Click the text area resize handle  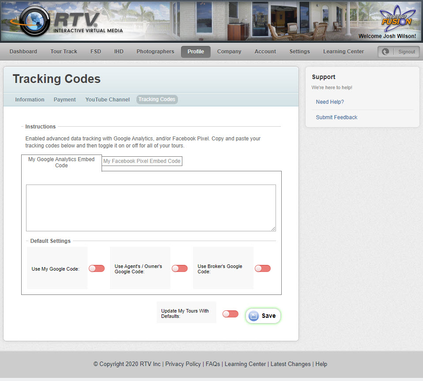click(x=273, y=229)
